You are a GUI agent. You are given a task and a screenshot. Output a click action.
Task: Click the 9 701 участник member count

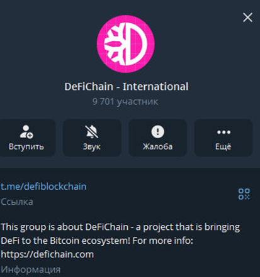point(125,102)
